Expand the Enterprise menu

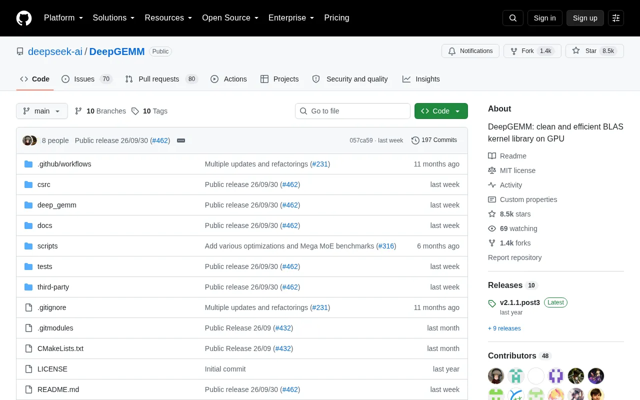click(x=291, y=18)
